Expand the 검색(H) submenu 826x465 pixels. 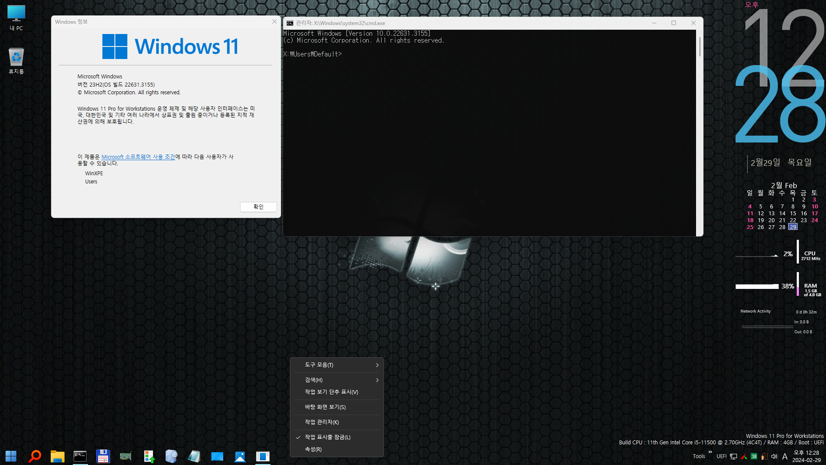pos(337,380)
